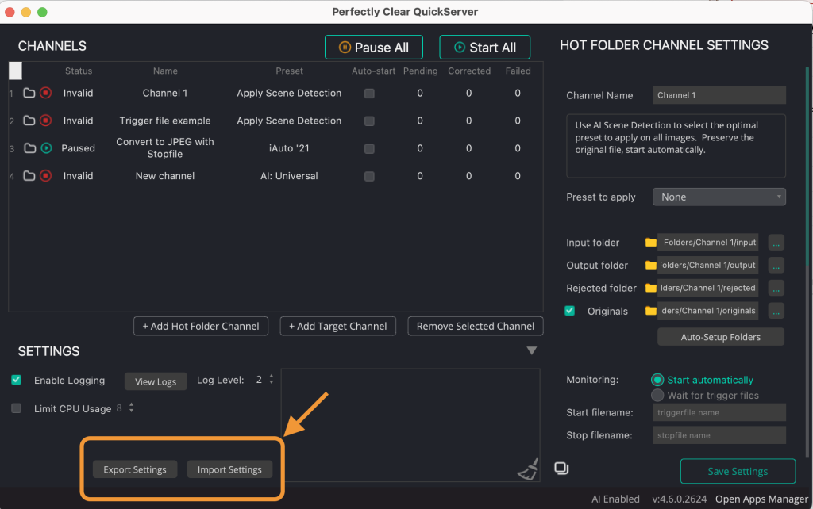813x509 pixels.
Task: Click the white select-all box in table header
Action: 16,71
